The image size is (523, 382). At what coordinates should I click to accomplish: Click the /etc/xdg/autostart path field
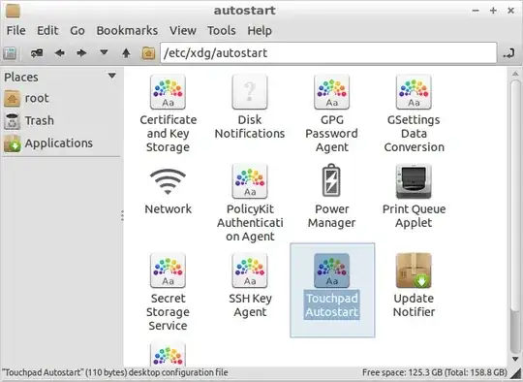328,52
